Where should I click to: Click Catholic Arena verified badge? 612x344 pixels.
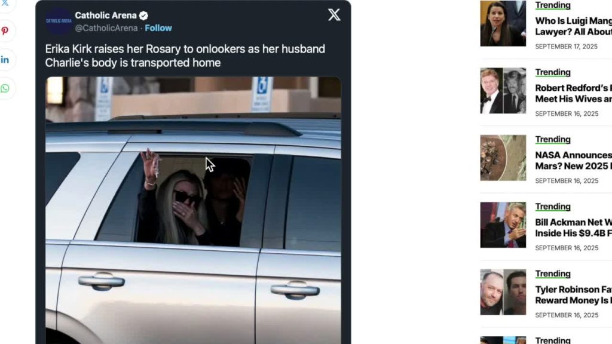point(143,16)
